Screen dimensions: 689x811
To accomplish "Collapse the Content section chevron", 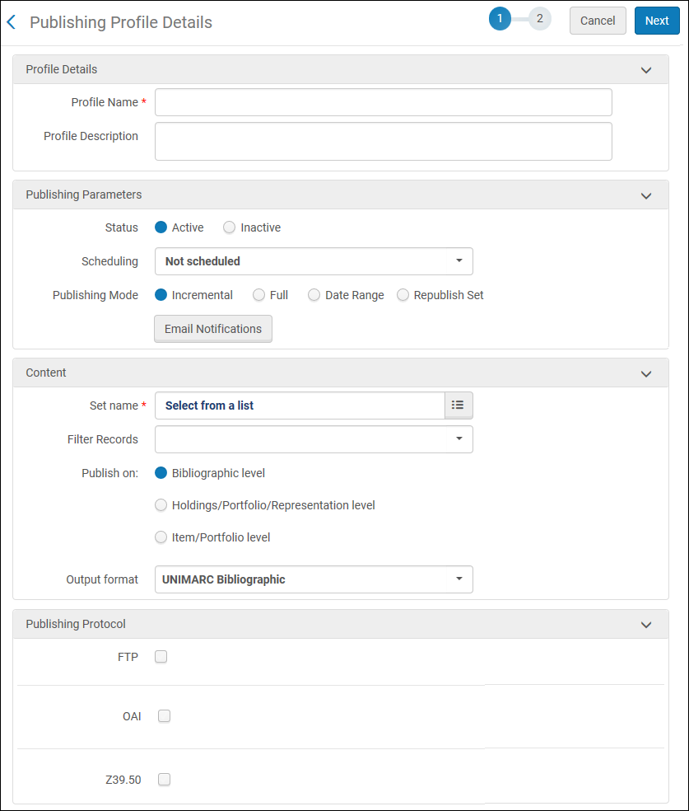I will (646, 373).
